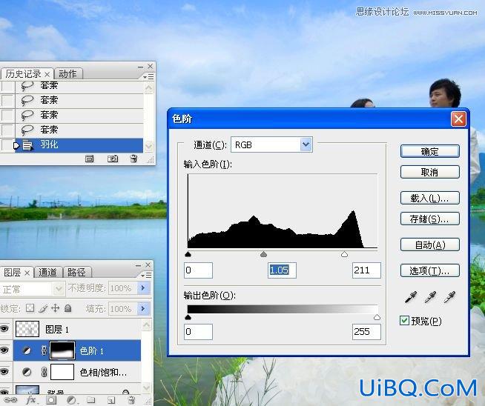Create new fill or adjustment layer
485x406 pixels.
click(x=71, y=400)
